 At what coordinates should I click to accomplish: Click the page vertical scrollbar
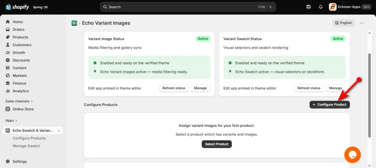(369, 95)
